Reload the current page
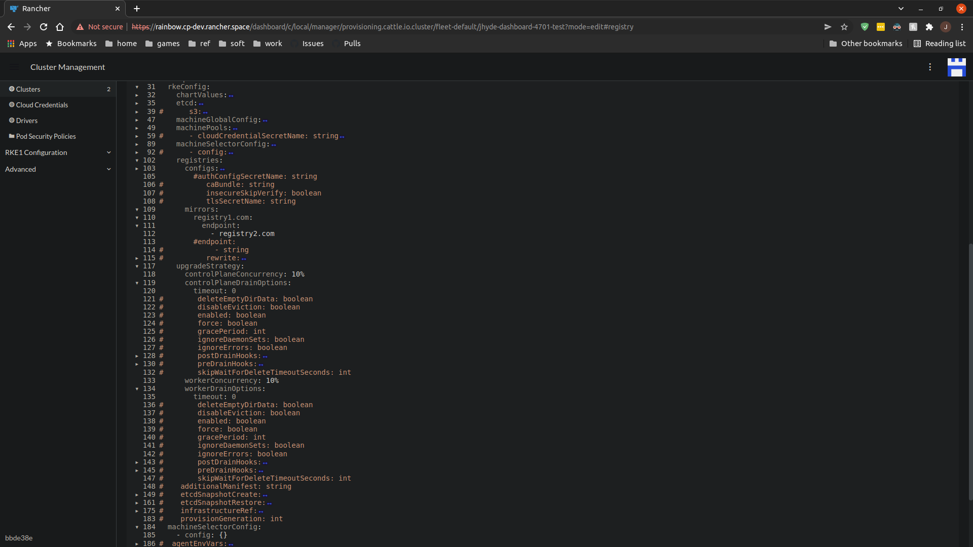 pyautogui.click(x=43, y=27)
